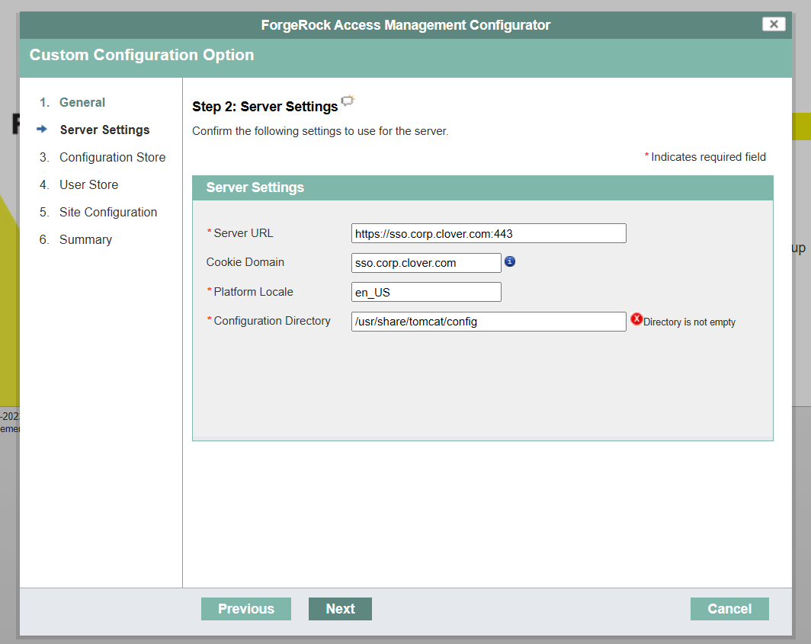Click the Previous button
811x644 pixels.
[246, 609]
